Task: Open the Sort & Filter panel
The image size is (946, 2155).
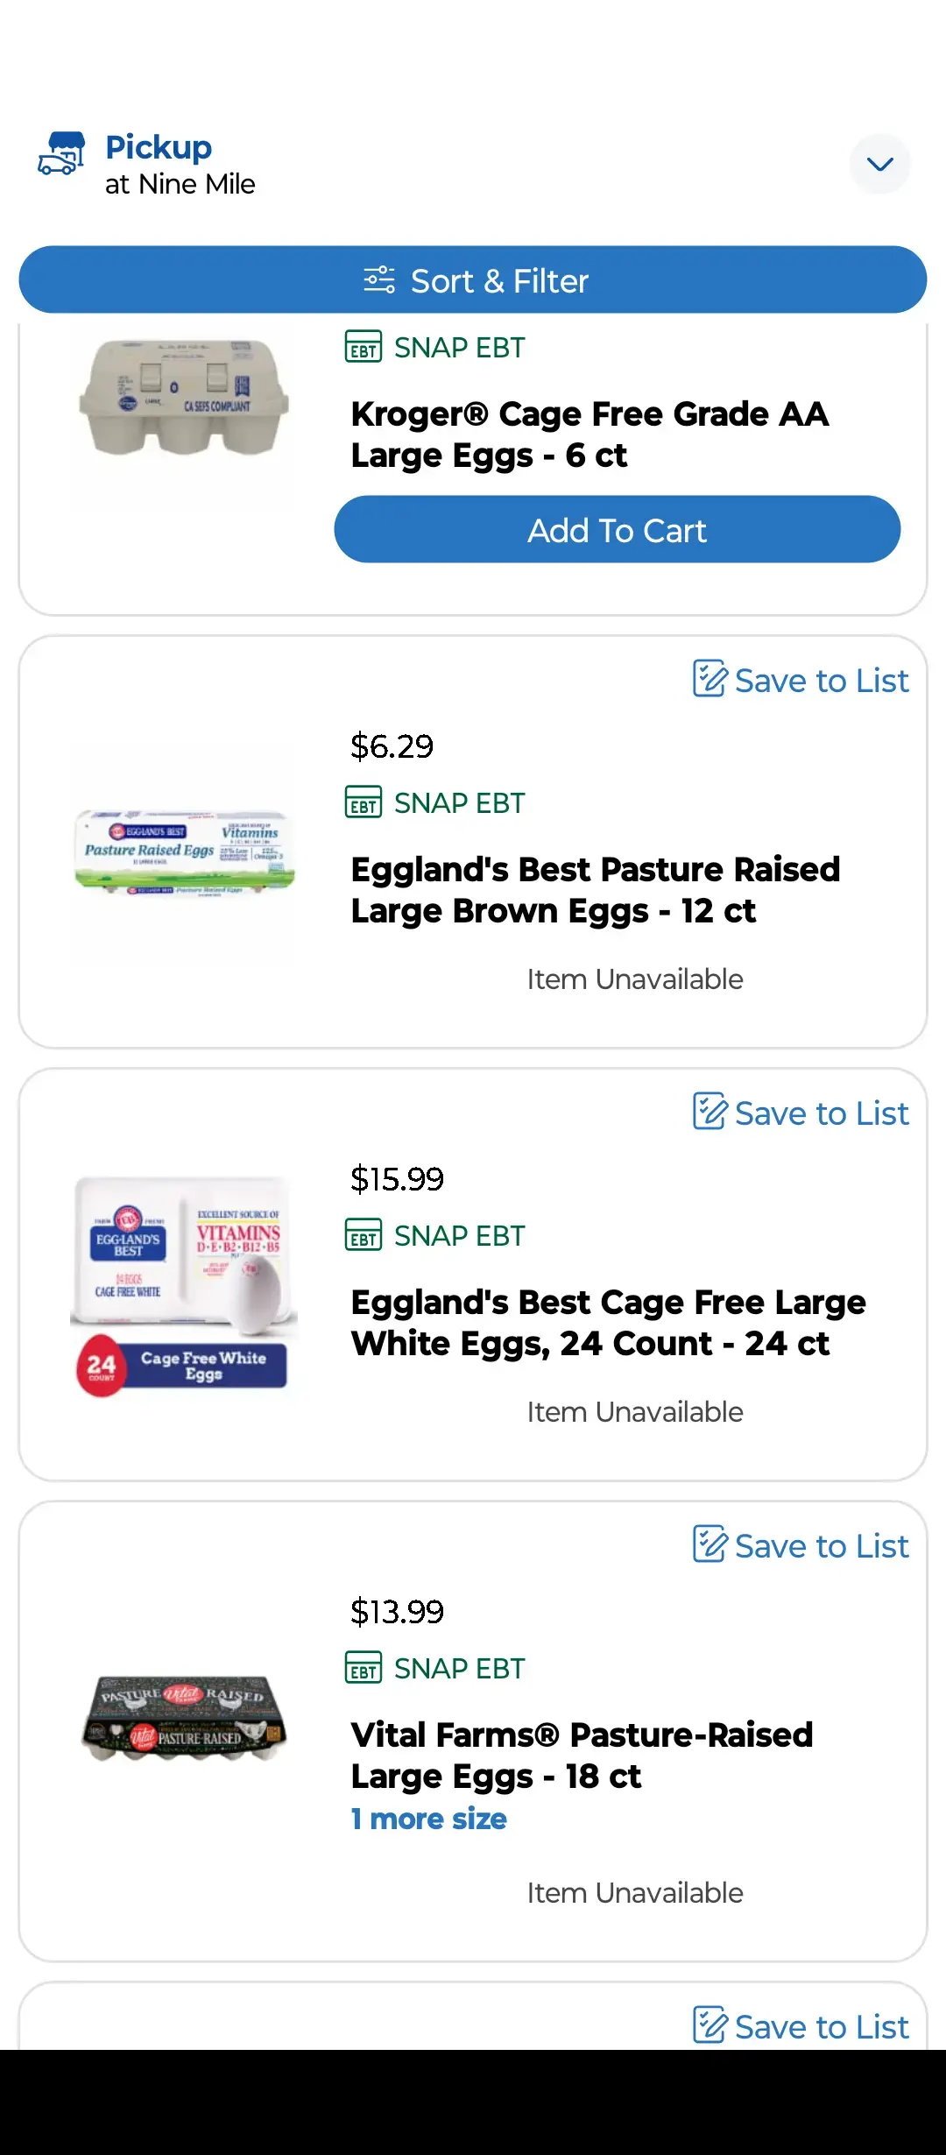Action: [473, 280]
